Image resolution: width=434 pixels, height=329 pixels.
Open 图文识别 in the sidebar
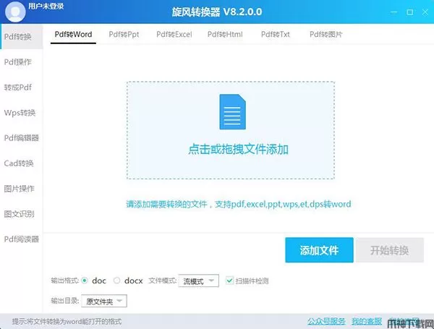point(19,214)
